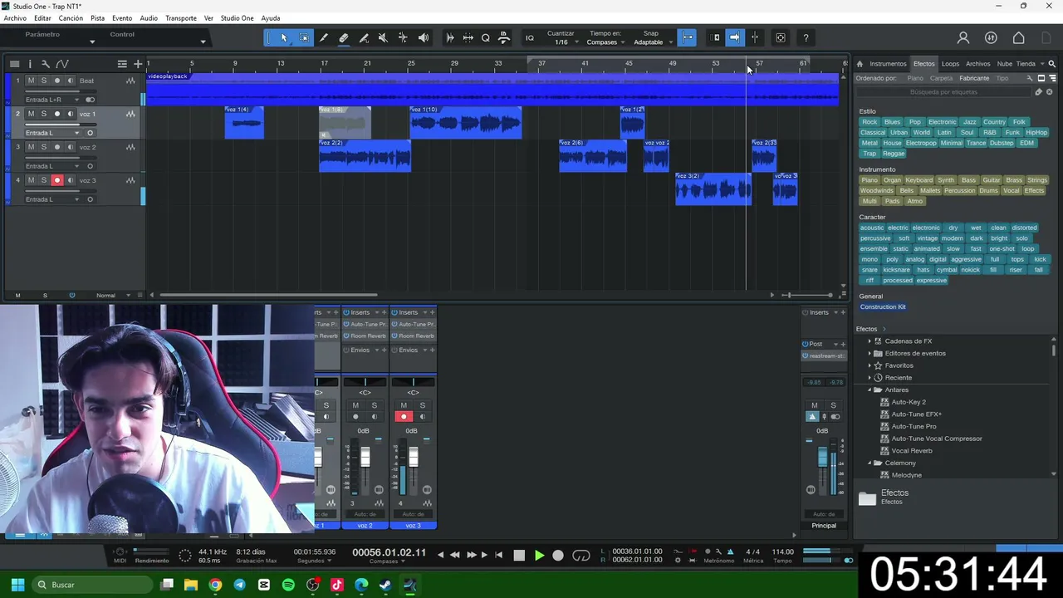Open the user account icon
Screen dimensions: 1063x598
click(963, 37)
